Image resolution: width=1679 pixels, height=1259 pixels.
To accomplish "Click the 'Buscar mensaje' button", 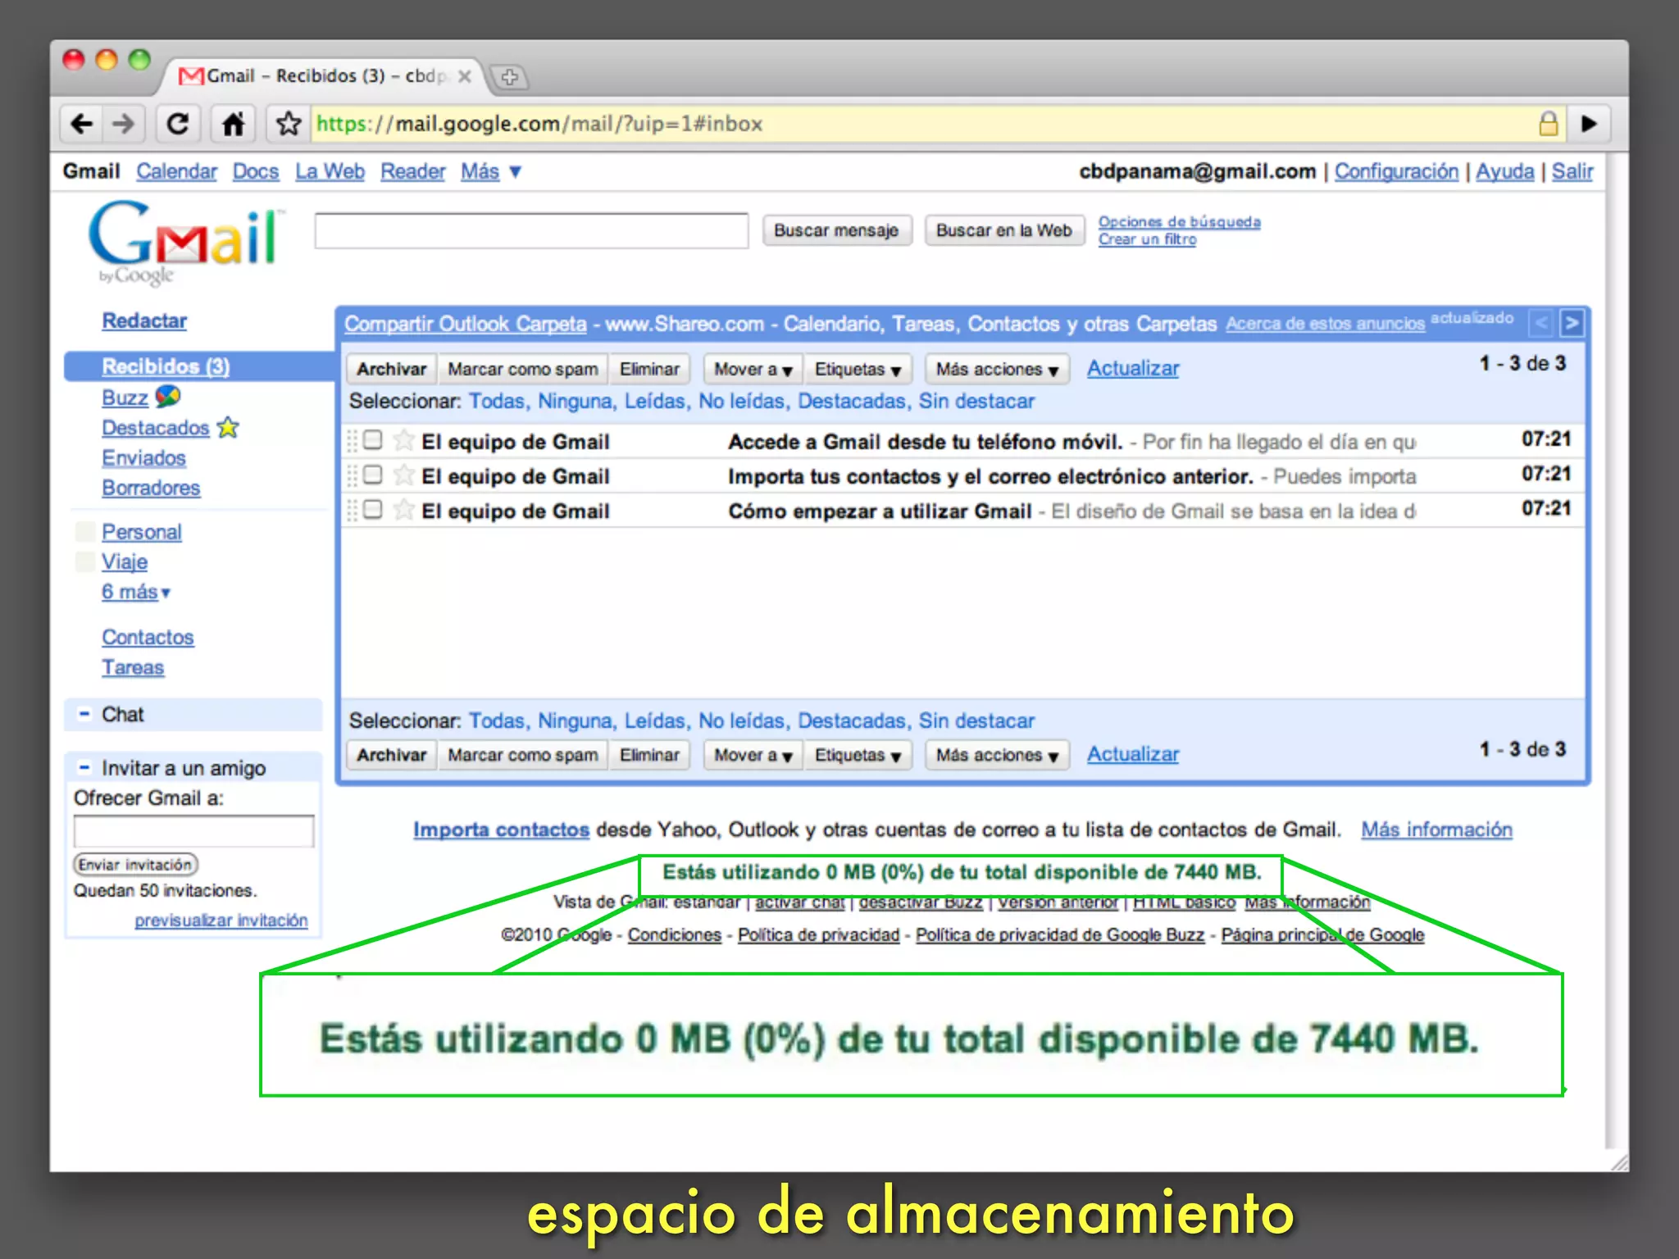I will (x=836, y=230).
